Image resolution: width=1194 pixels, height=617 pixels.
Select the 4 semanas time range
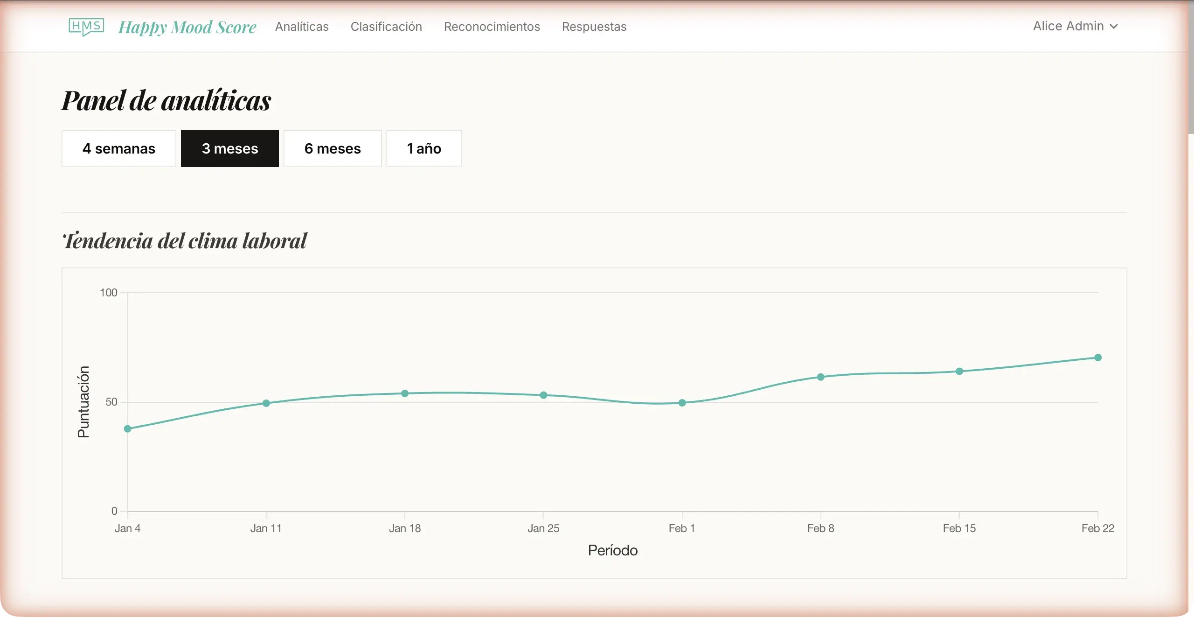[x=119, y=148]
